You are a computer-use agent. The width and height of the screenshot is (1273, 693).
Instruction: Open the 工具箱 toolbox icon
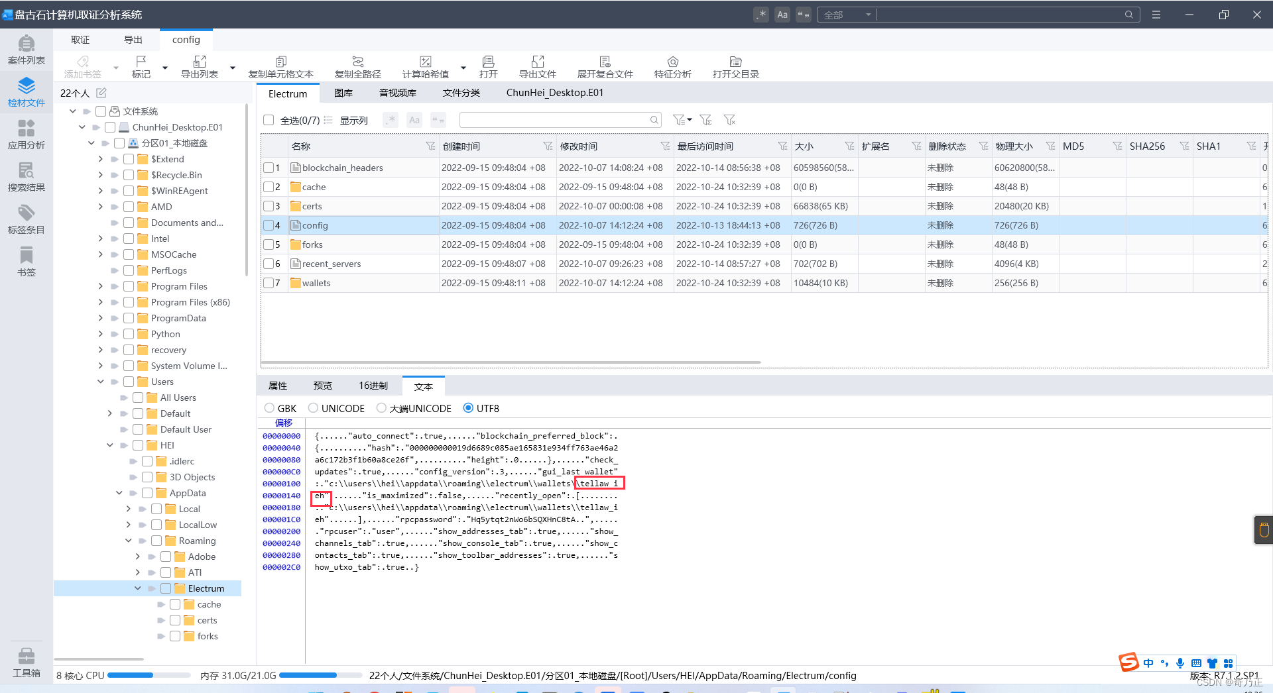(27, 662)
